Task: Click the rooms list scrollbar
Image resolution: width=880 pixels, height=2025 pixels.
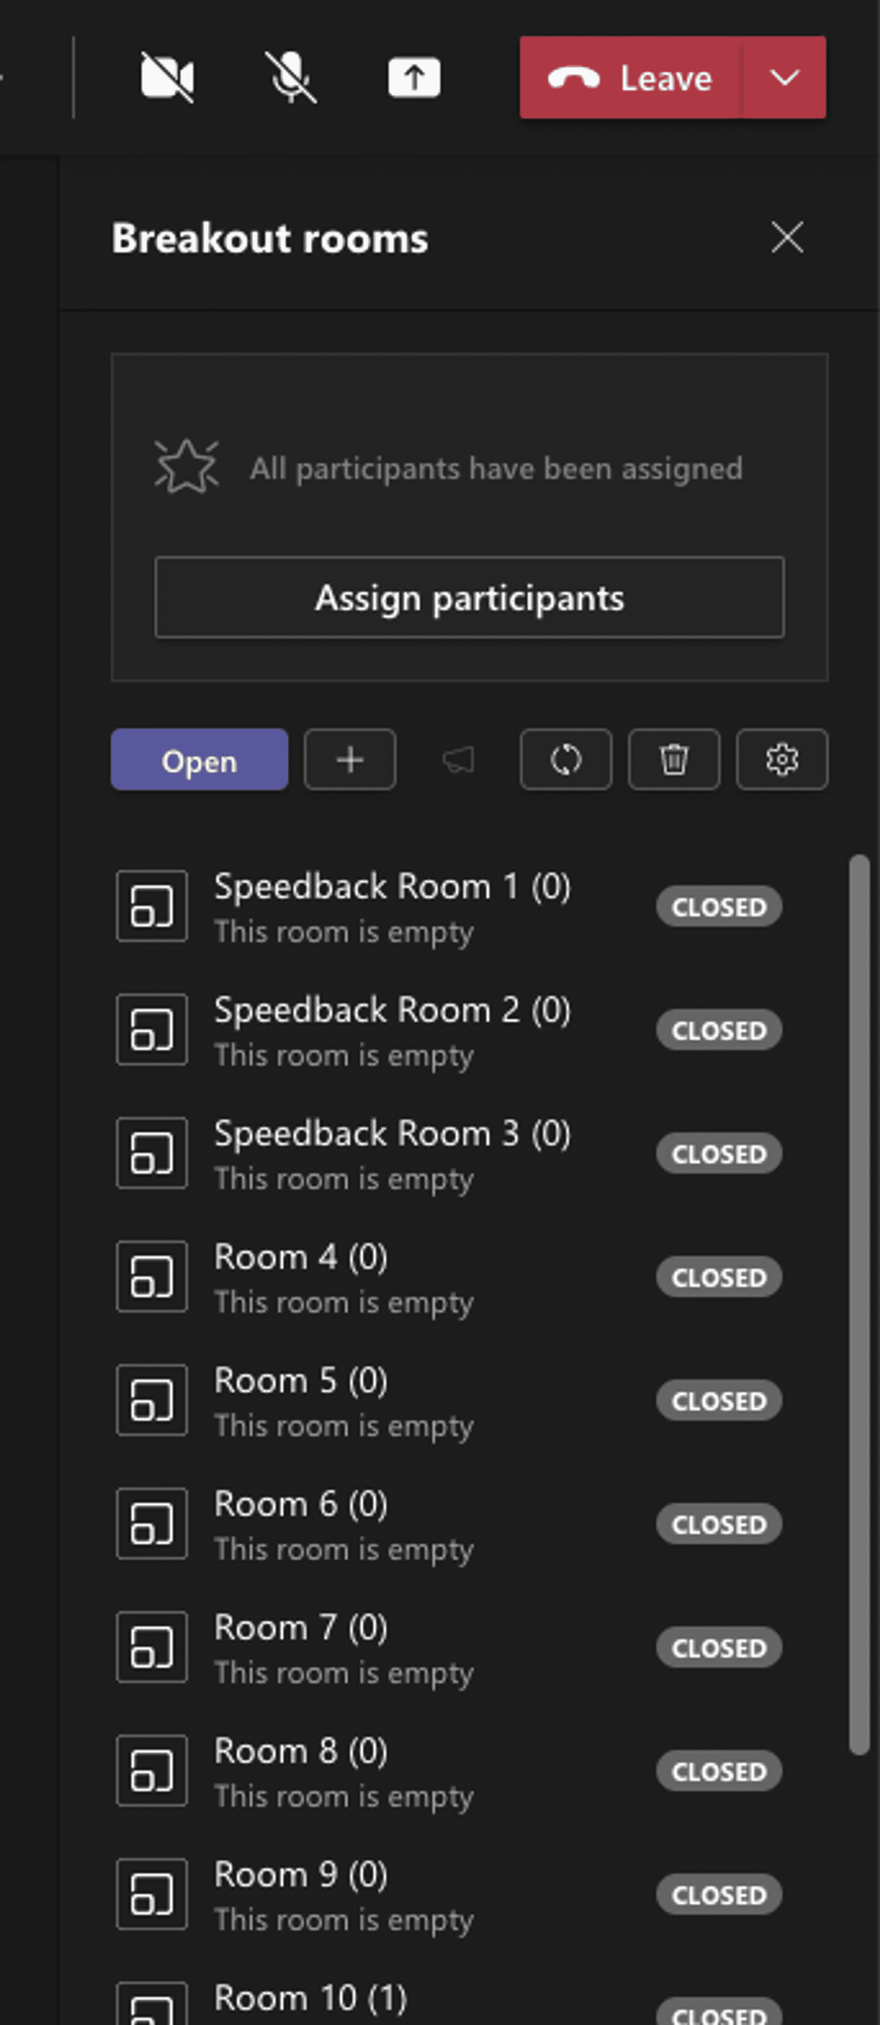Action: point(859,1305)
